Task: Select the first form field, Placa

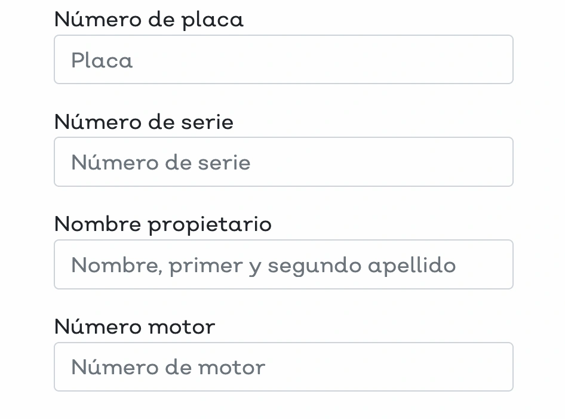Action: [x=283, y=60]
